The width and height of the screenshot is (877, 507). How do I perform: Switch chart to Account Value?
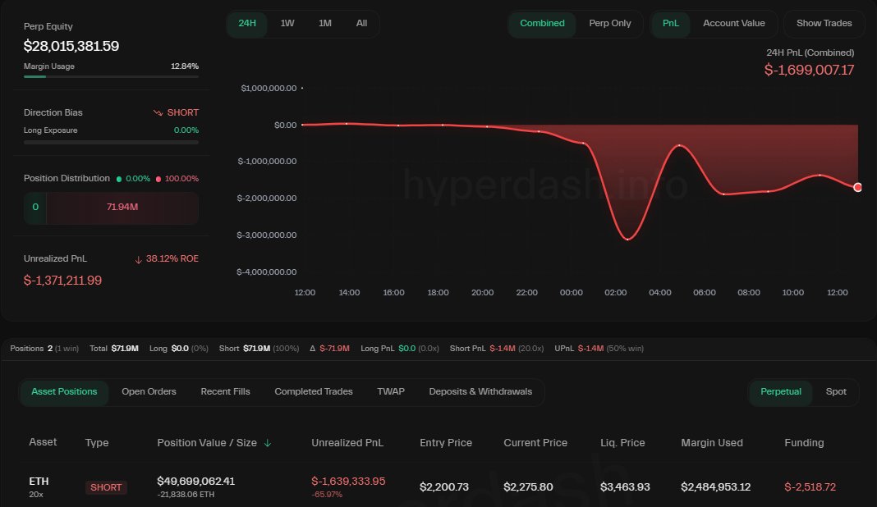[x=733, y=23]
